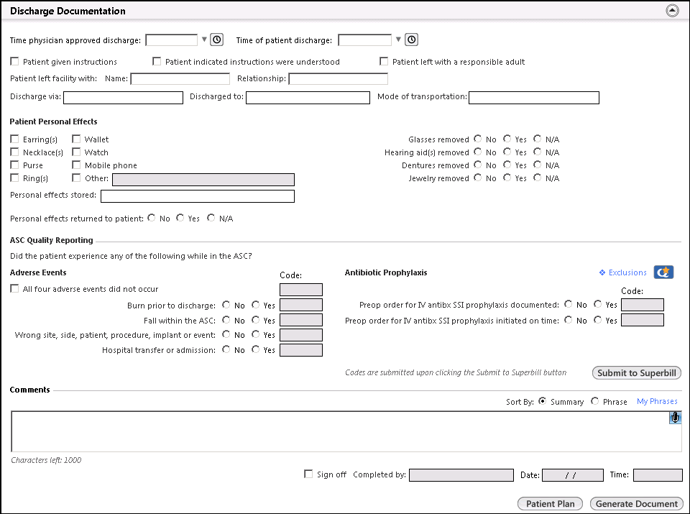This screenshot has height=514, width=690.
Task: Click the Time of patient discharge field
Action: (365, 40)
